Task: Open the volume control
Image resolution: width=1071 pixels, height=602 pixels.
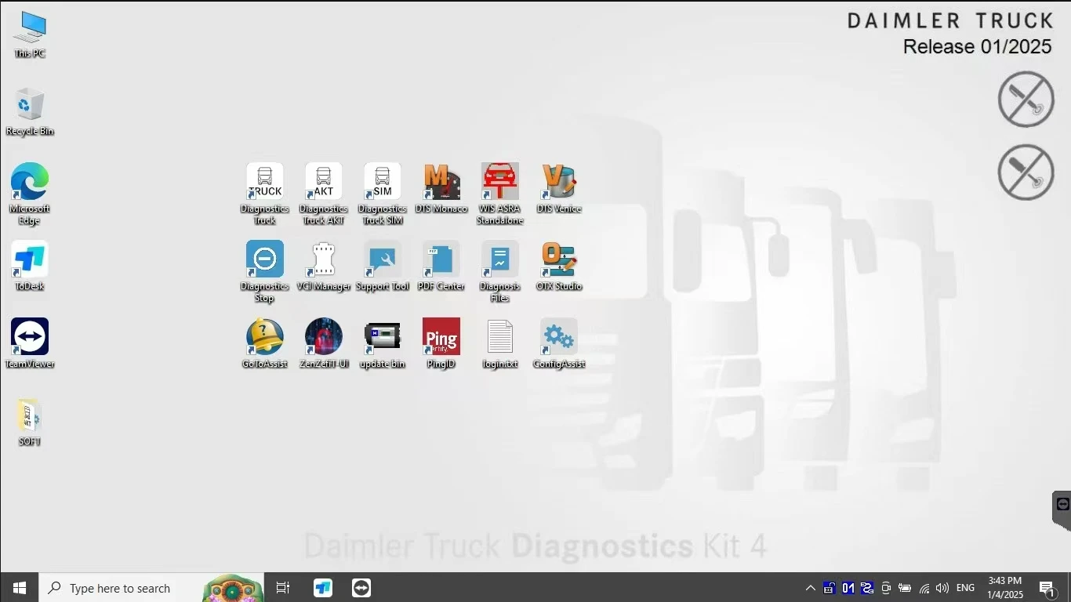Action: point(942,588)
